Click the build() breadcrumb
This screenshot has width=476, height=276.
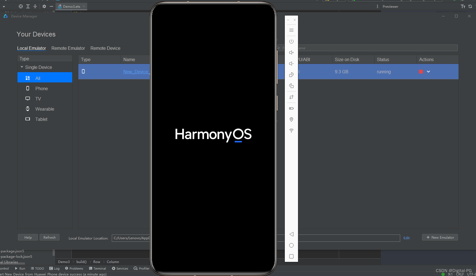tap(81, 262)
